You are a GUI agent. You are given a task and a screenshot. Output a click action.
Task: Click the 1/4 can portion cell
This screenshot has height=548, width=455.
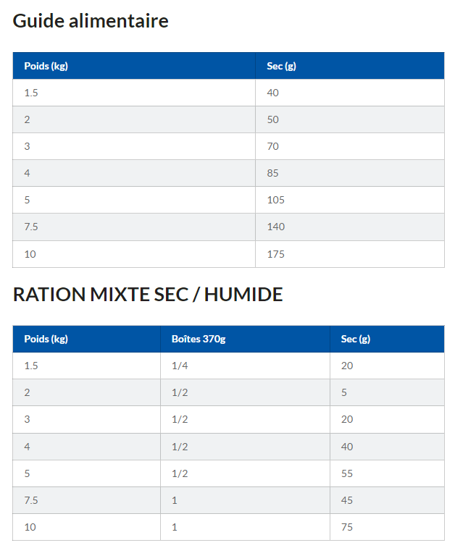[180, 366]
